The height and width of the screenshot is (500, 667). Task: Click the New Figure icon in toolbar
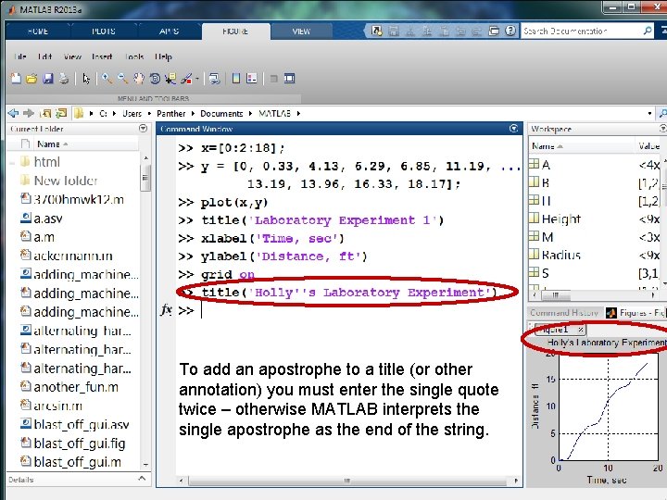tap(16, 79)
